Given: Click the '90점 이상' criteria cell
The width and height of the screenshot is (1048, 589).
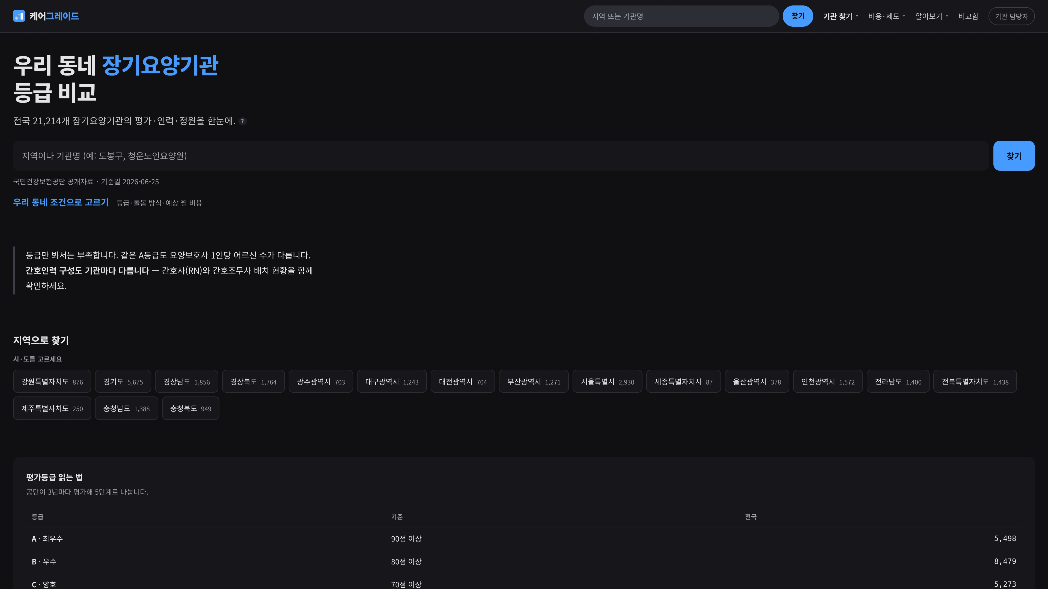Looking at the screenshot, I should [406, 539].
